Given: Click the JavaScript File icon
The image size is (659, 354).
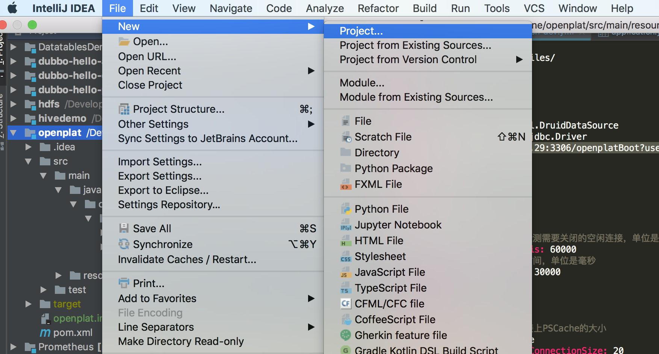Looking at the screenshot, I should 345,272.
